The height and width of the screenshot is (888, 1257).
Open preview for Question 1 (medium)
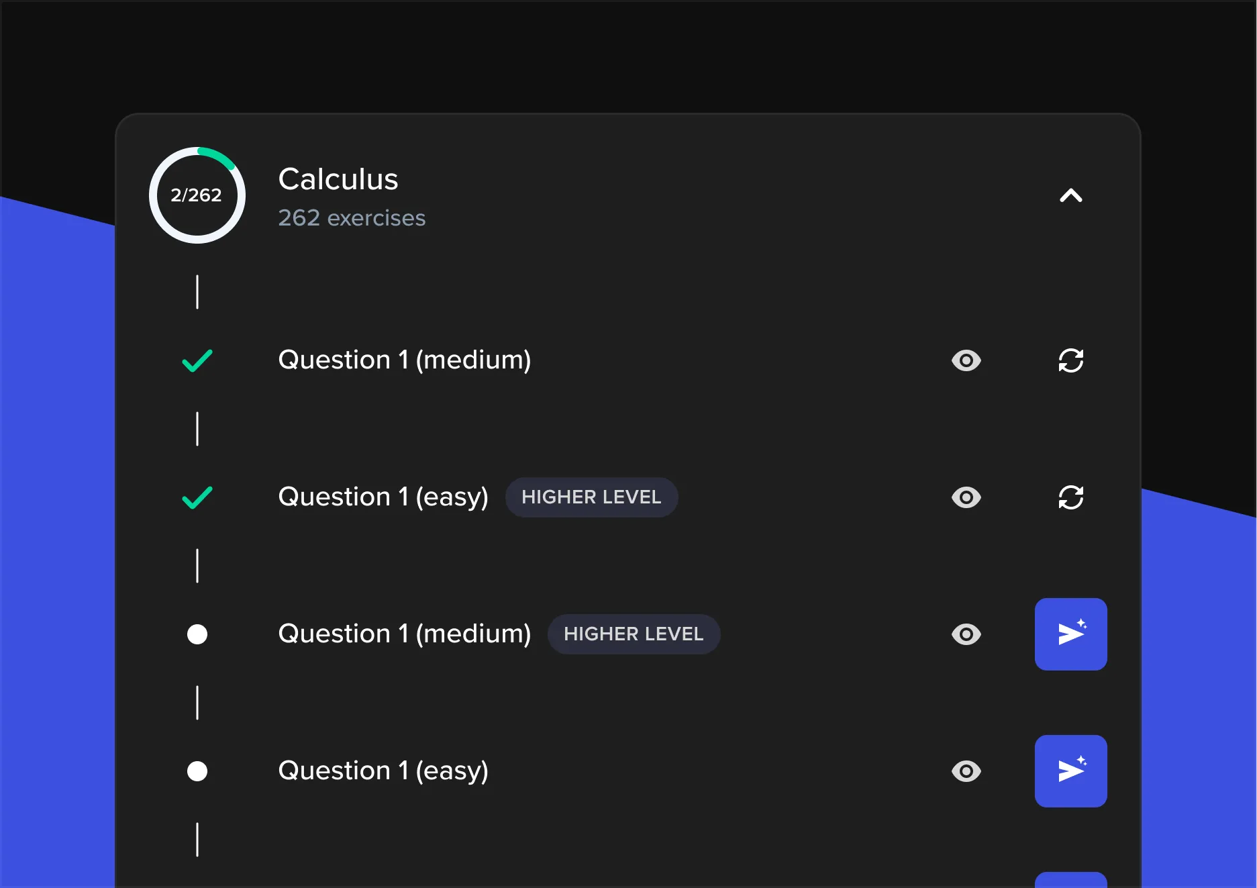pos(966,360)
